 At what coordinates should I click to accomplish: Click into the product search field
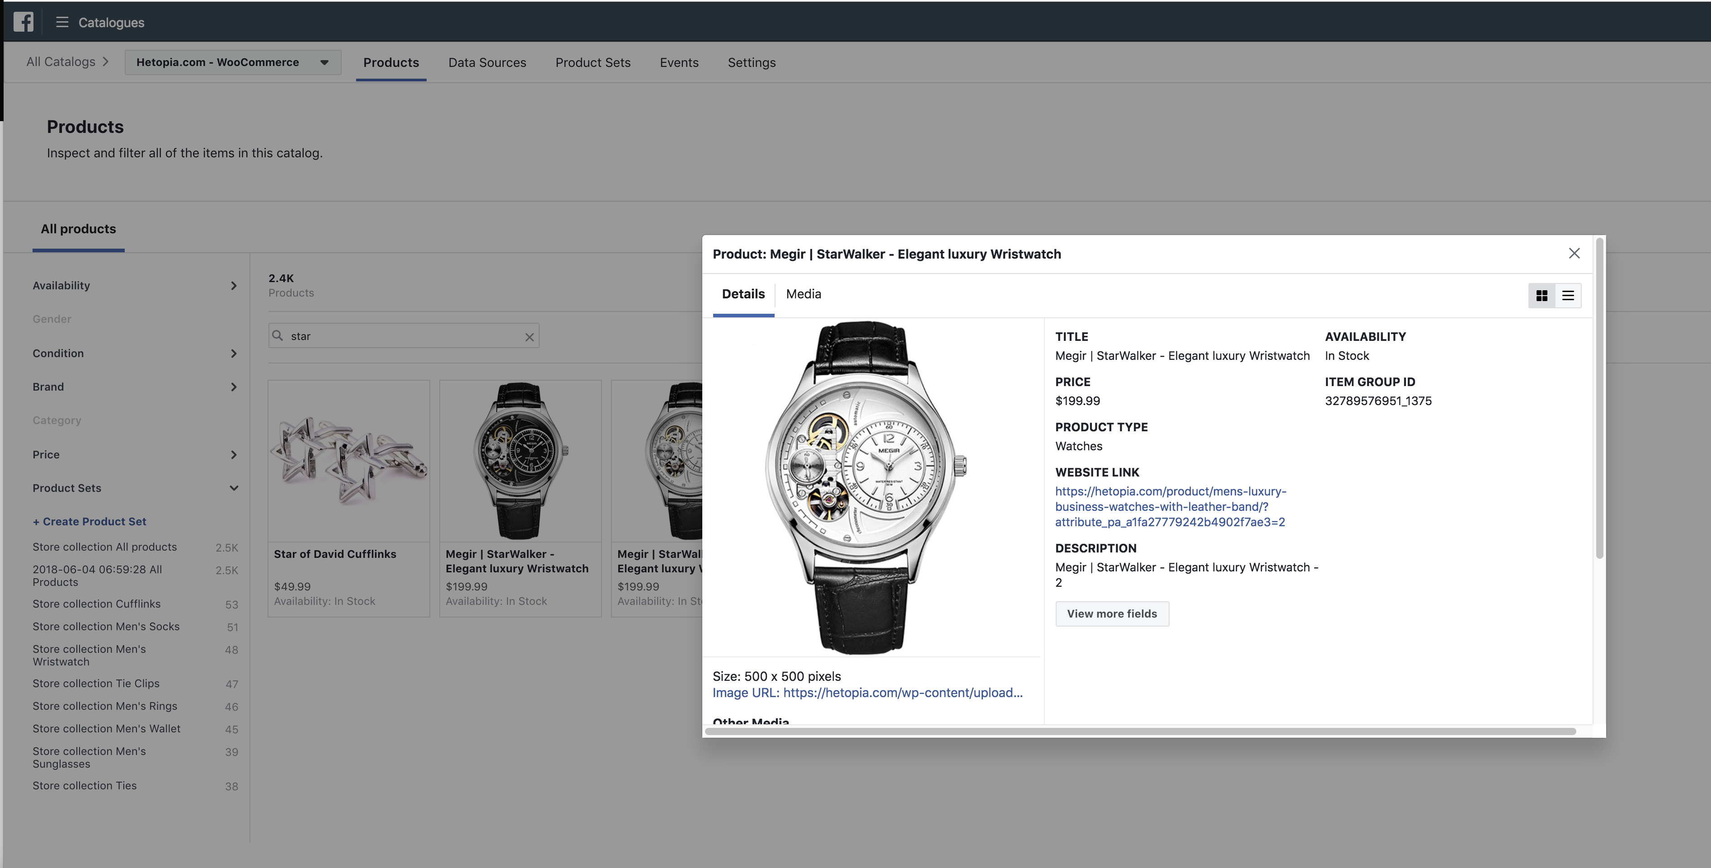click(x=404, y=336)
